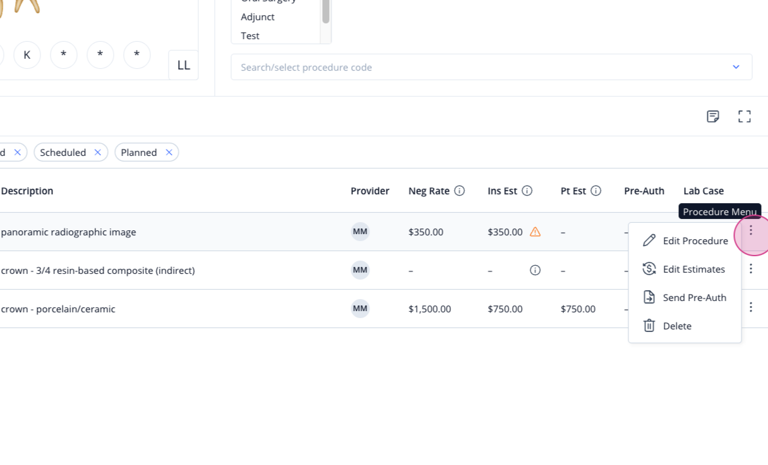Choose Edit Estimates from the menu
The height and width of the screenshot is (465, 768).
(x=685, y=269)
